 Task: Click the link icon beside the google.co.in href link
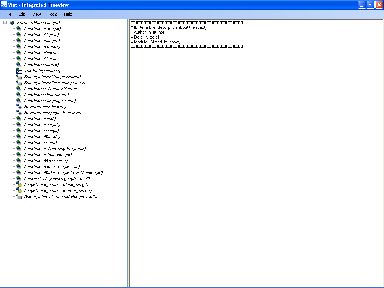[x=19, y=179]
